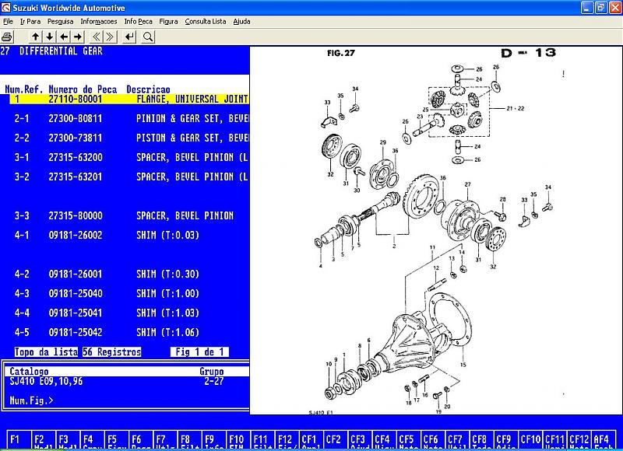Viewport: 623px width, 451px height.
Task: Click the Num.Fig.> input prompt
Action: 31,400
